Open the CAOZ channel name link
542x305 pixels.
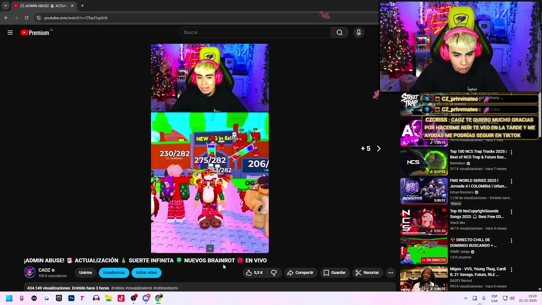tap(44, 270)
